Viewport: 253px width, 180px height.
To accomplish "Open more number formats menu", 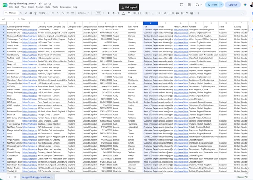I will coord(72,13).
